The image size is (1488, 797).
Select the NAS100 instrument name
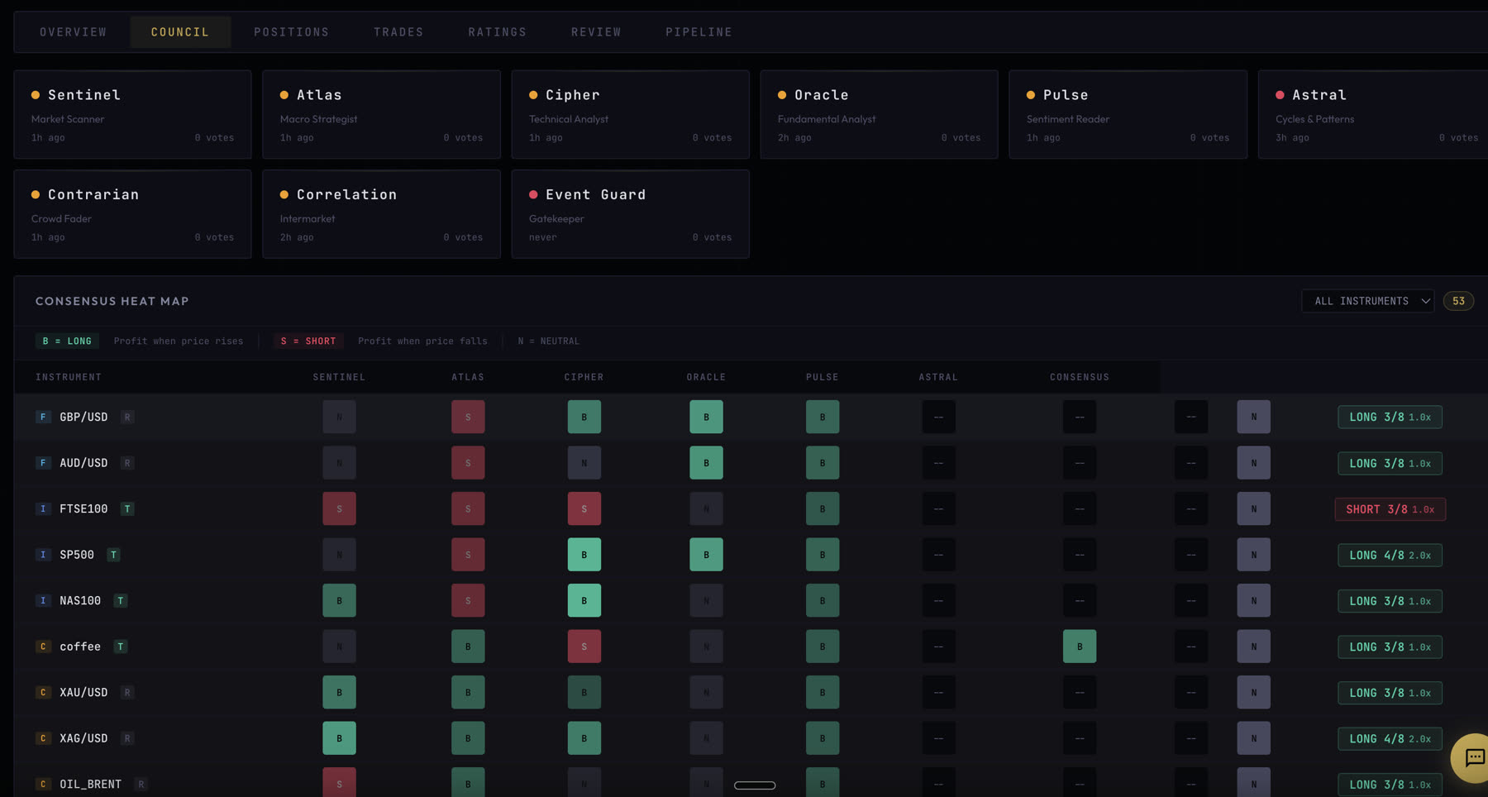coord(80,600)
